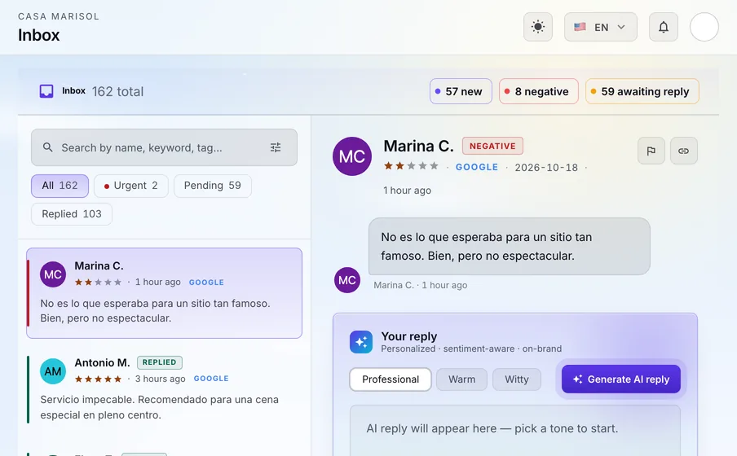The width and height of the screenshot is (737, 456).
Task: Generate AI reply
Action: (621, 379)
